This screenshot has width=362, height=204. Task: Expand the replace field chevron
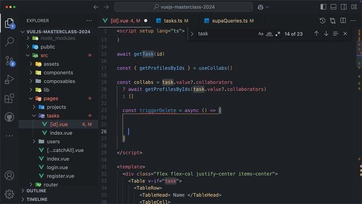coord(192,34)
